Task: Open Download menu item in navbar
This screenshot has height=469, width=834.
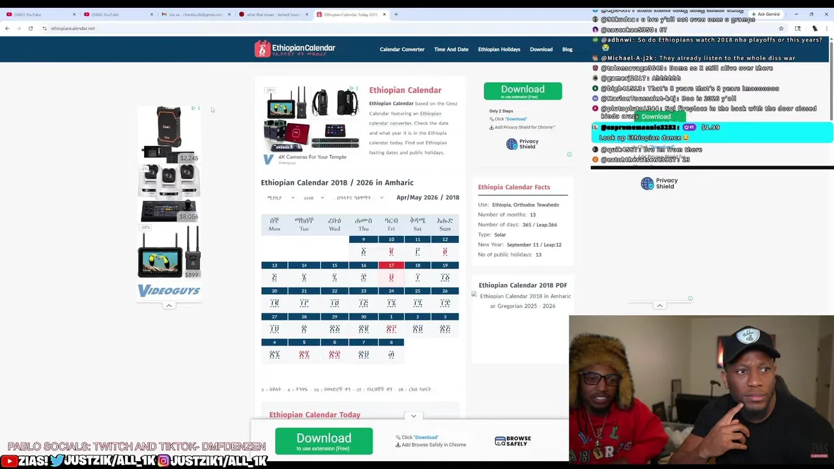Action: [541, 50]
